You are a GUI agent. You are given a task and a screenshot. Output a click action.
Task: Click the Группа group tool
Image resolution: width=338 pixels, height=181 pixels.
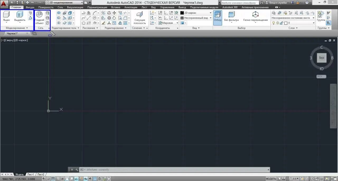[321, 16]
